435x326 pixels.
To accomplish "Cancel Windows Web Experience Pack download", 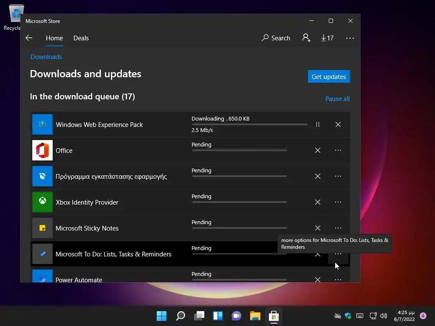I will click(x=338, y=124).
